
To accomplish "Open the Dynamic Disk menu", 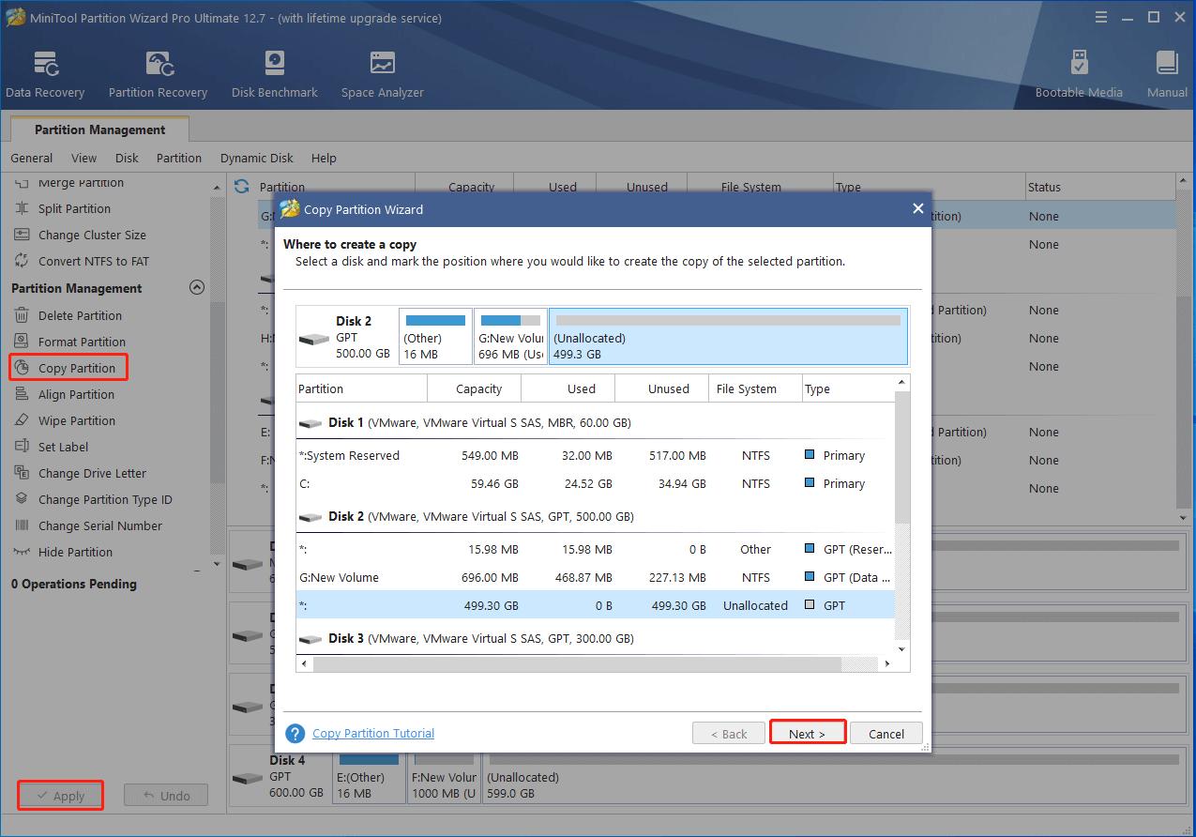I will 257,158.
